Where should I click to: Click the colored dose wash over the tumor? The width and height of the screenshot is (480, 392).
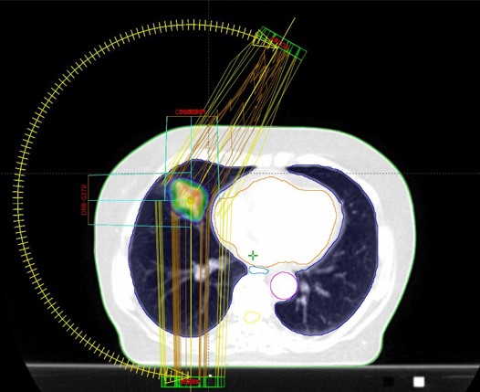[x=187, y=200]
